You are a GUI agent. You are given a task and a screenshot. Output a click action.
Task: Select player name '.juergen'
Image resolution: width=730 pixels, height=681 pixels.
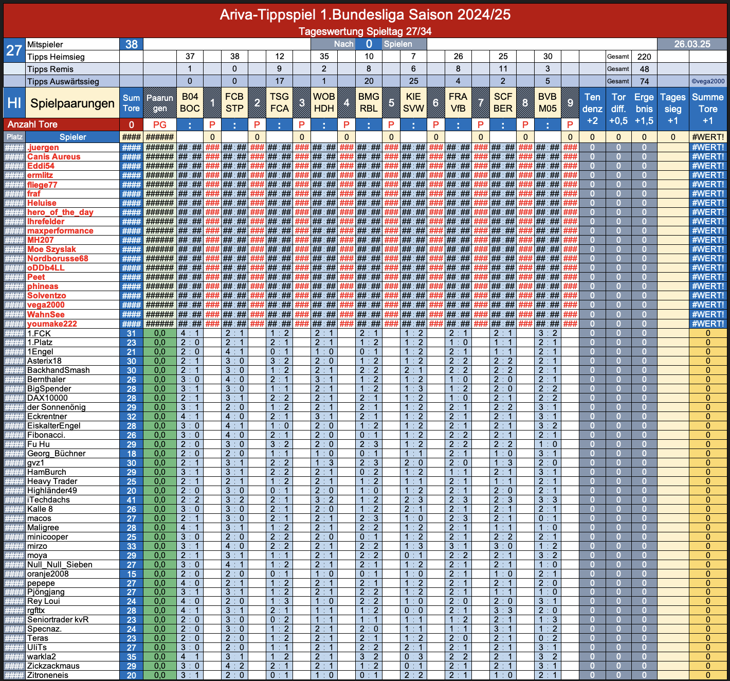[43, 148]
